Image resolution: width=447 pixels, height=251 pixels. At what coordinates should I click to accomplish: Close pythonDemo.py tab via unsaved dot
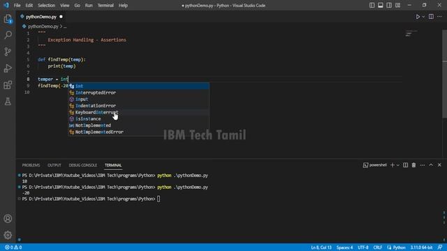(x=61, y=17)
